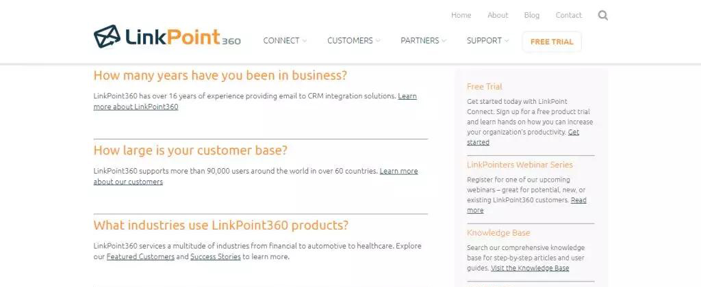Click 'Visit the Knowledge Base' link
Image resolution: width=701 pixels, height=287 pixels.
pos(530,269)
